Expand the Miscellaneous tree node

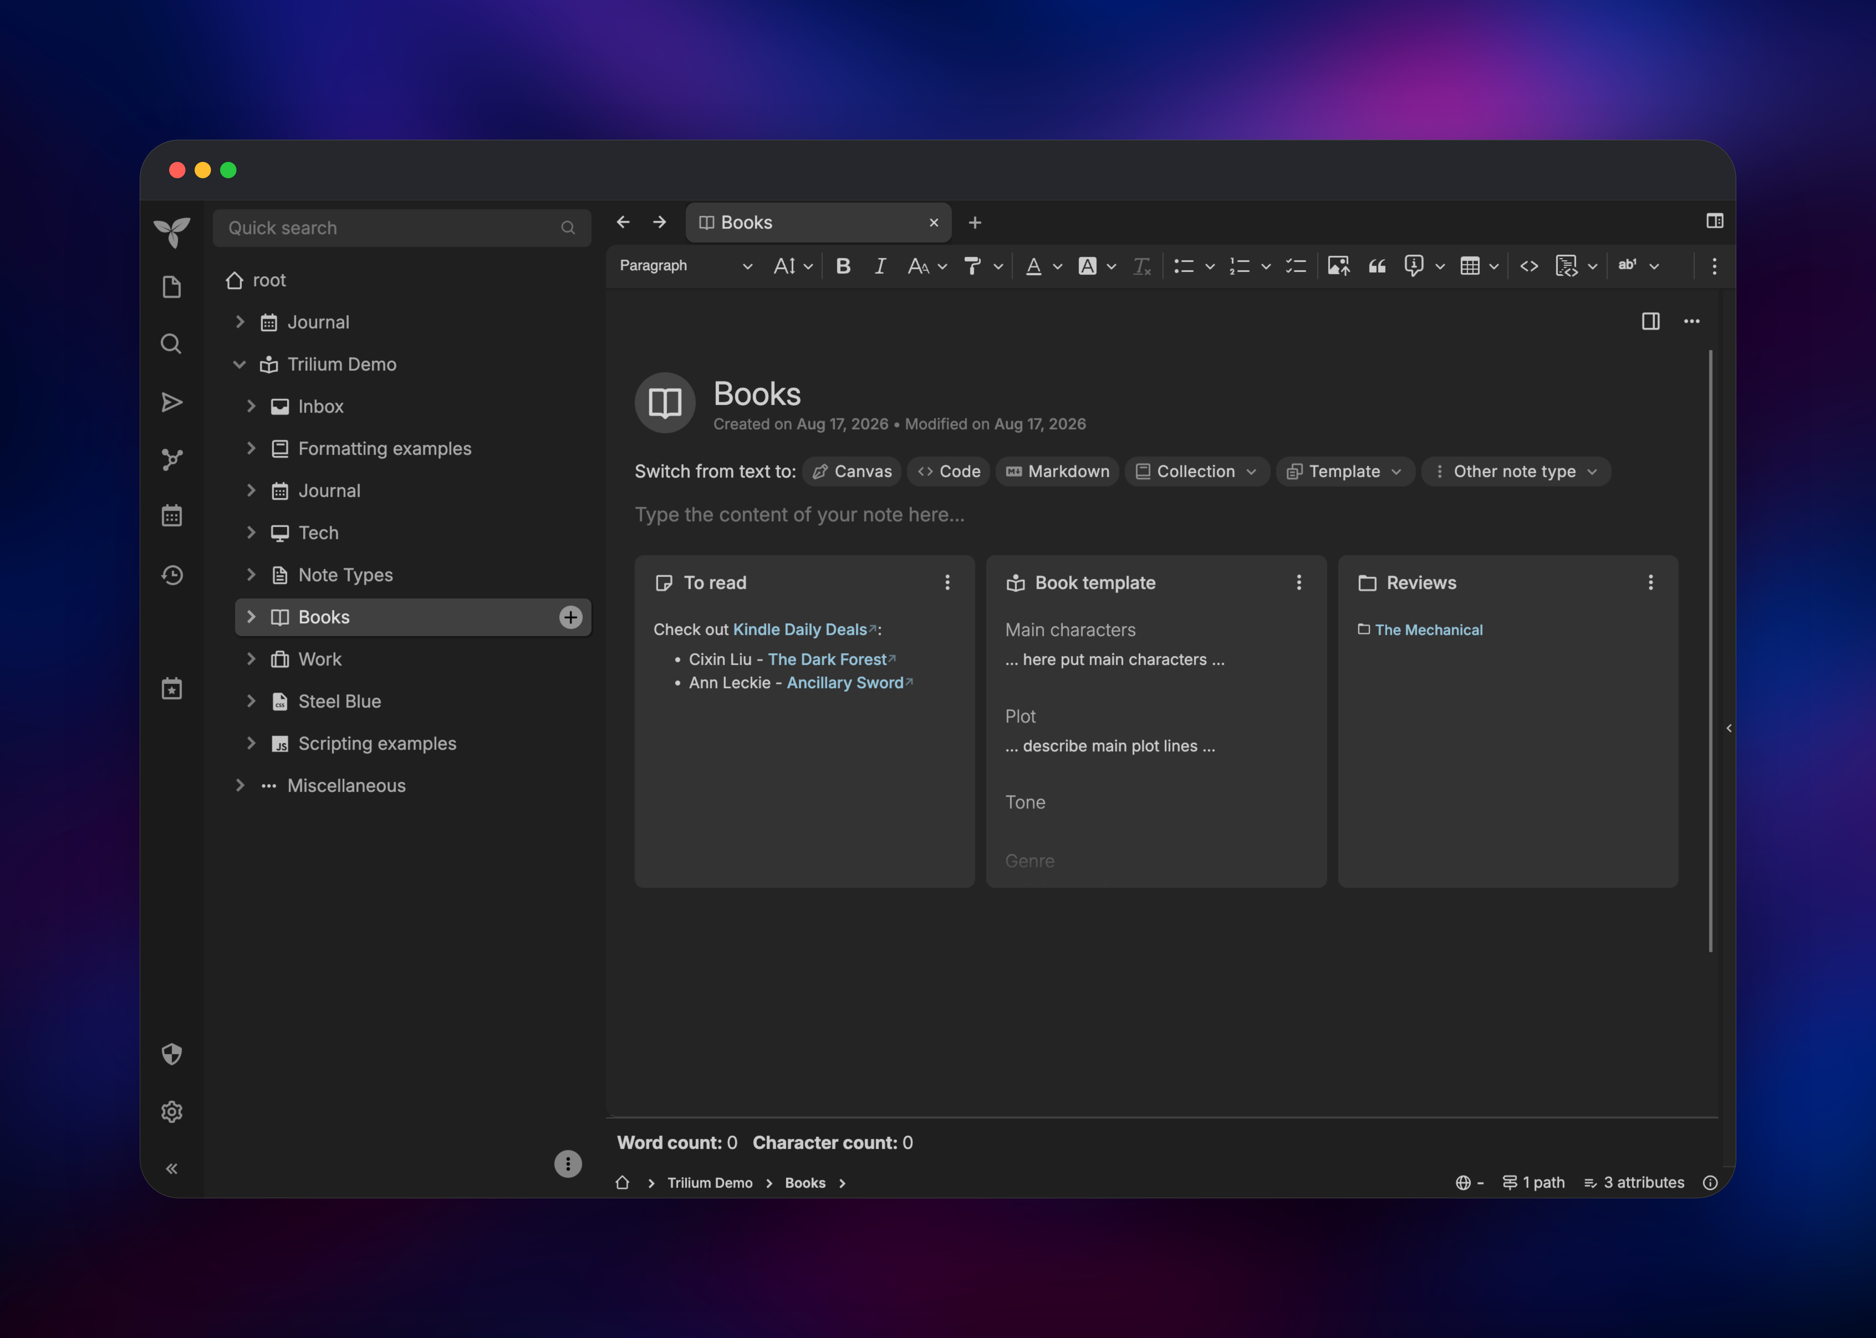(240, 785)
